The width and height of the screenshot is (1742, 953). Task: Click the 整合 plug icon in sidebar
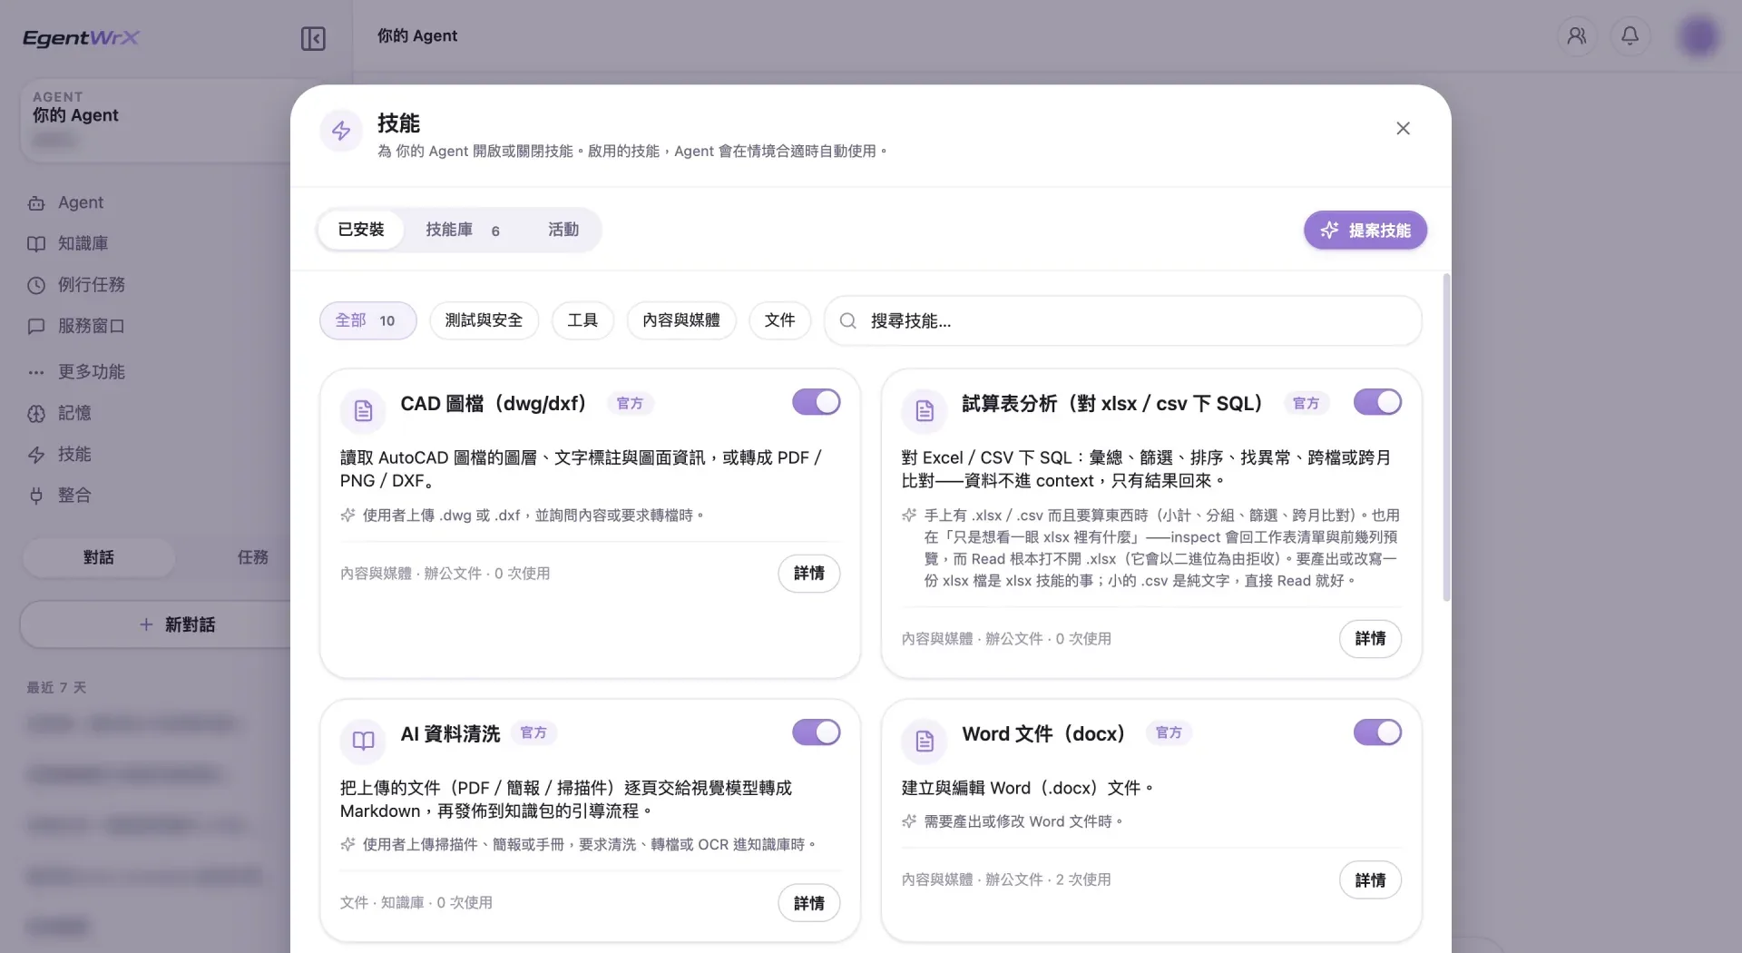[x=36, y=496]
